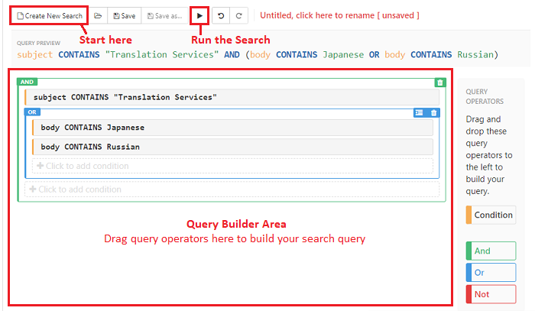Click the OR group label tag
Image resolution: width=535 pixels, height=311 pixels.
[x=32, y=112]
